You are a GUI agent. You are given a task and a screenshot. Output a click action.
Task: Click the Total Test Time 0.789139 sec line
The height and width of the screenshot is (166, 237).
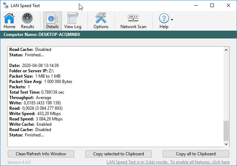[x=37, y=92]
